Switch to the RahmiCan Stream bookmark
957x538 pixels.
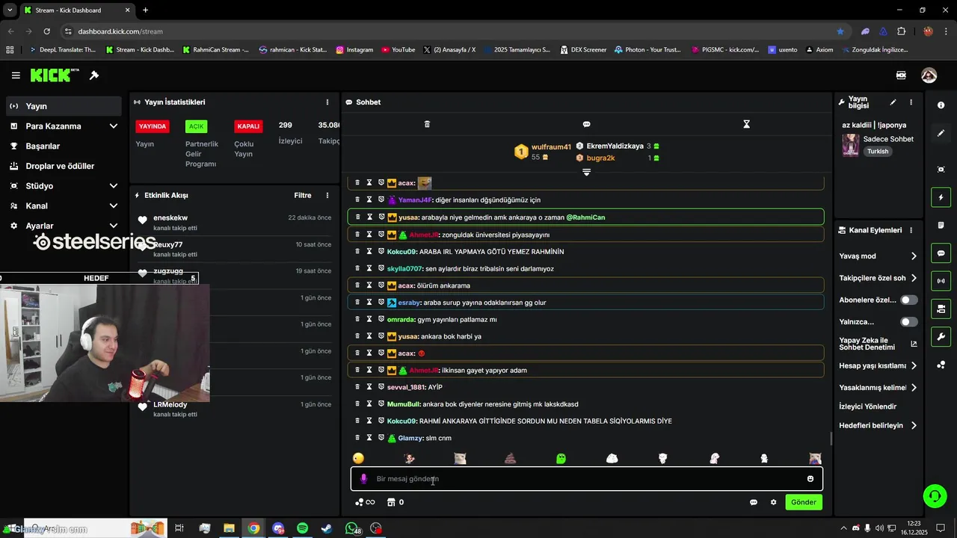[x=215, y=50]
